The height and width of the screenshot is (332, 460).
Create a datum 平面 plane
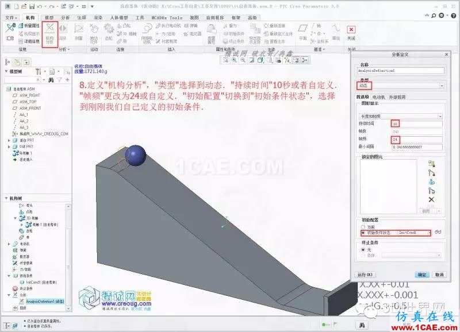(303, 32)
